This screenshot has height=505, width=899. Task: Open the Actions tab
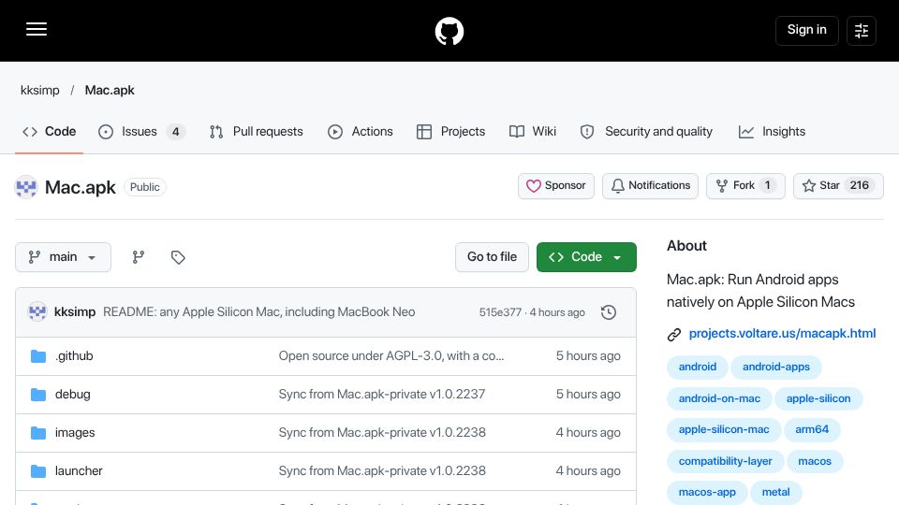coord(360,132)
